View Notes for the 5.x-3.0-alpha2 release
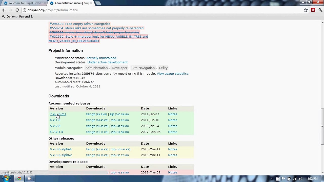Image resolution: width=324 pixels, height=182 pixels. pyautogui.click(x=173, y=155)
